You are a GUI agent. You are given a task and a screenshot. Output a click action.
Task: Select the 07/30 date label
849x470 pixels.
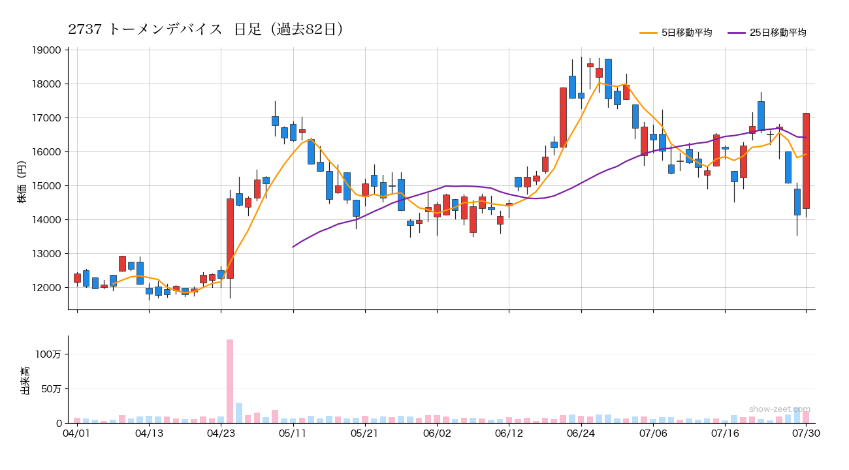[806, 433]
